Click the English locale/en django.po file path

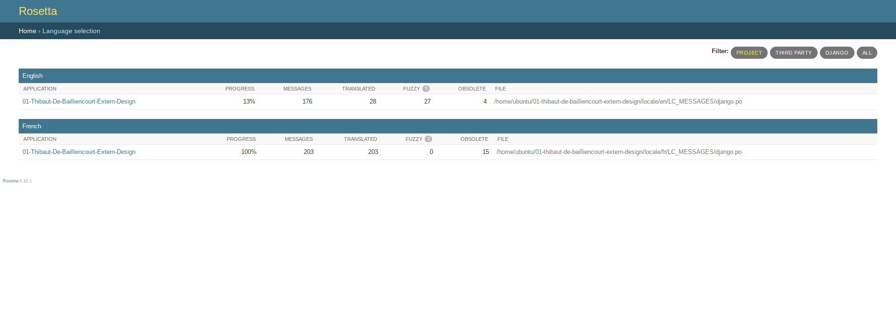[x=618, y=101]
